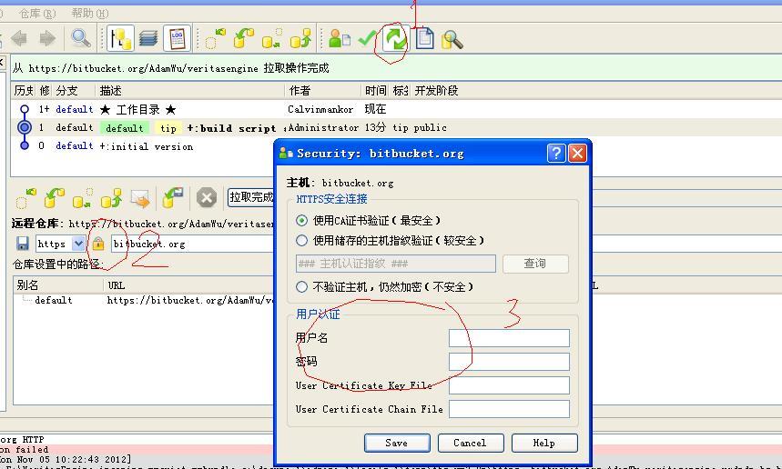Screen dimensions: 782x469
Task: Push to remote in the sync panel toolbar
Action: coord(111,197)
